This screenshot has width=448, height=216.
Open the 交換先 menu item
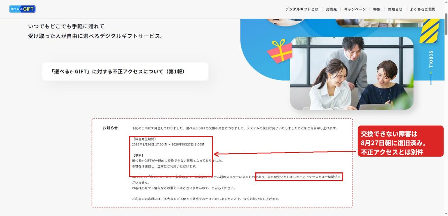[331, 9]
